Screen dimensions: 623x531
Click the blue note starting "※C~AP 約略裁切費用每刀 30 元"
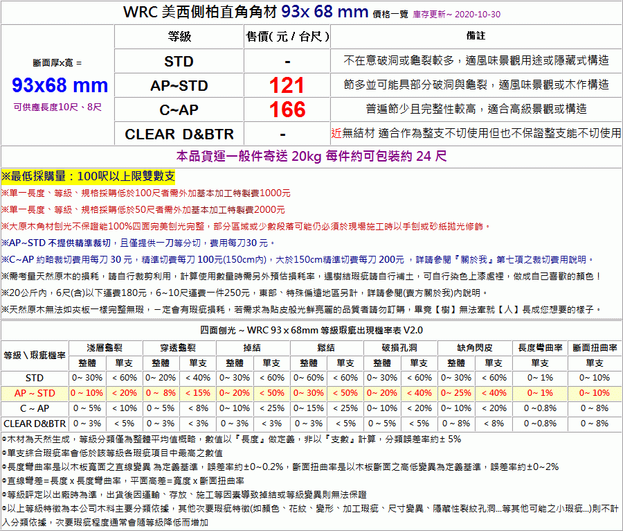(x=297, y=260)
